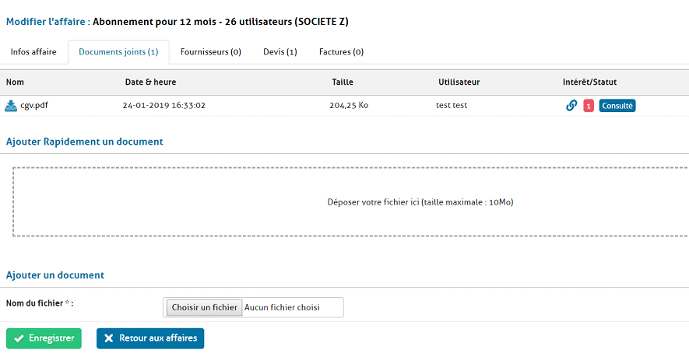Screen dimensions: 689x364
Task: Click the cgv.pdf download icon
Action: coord(11,106)
